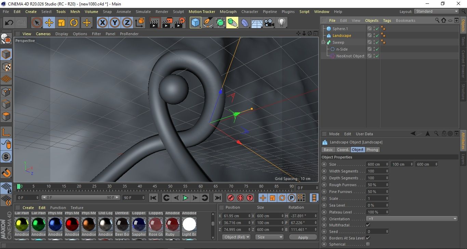Enable Snap magnet icon

tap(6, 173)
